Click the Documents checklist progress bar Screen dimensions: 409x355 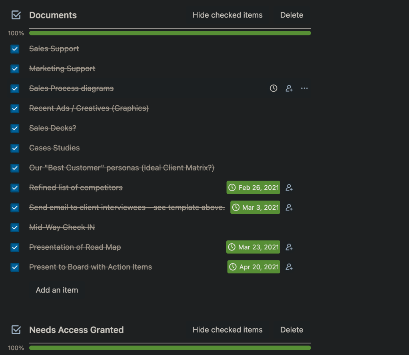tap(170, 33)
